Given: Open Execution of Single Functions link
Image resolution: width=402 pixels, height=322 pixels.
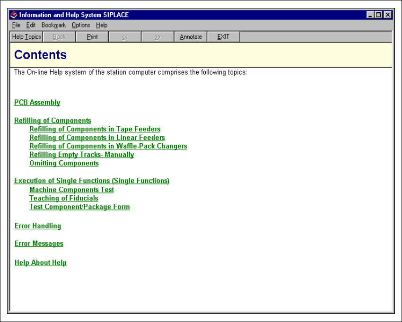Looking at the screenshot, I should pyautogui.click(x=92, y=181).
